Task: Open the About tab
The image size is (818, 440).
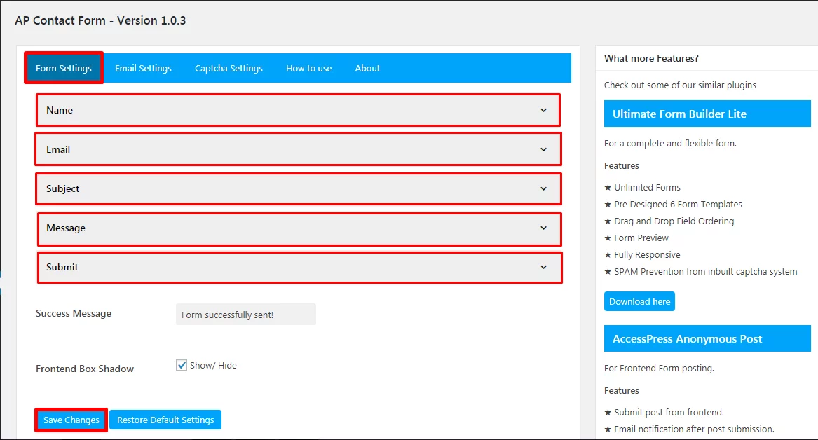Action: pos(367,68)
